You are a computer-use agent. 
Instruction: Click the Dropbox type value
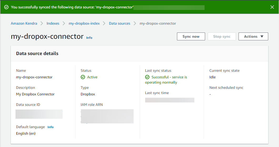pos(88,94)
